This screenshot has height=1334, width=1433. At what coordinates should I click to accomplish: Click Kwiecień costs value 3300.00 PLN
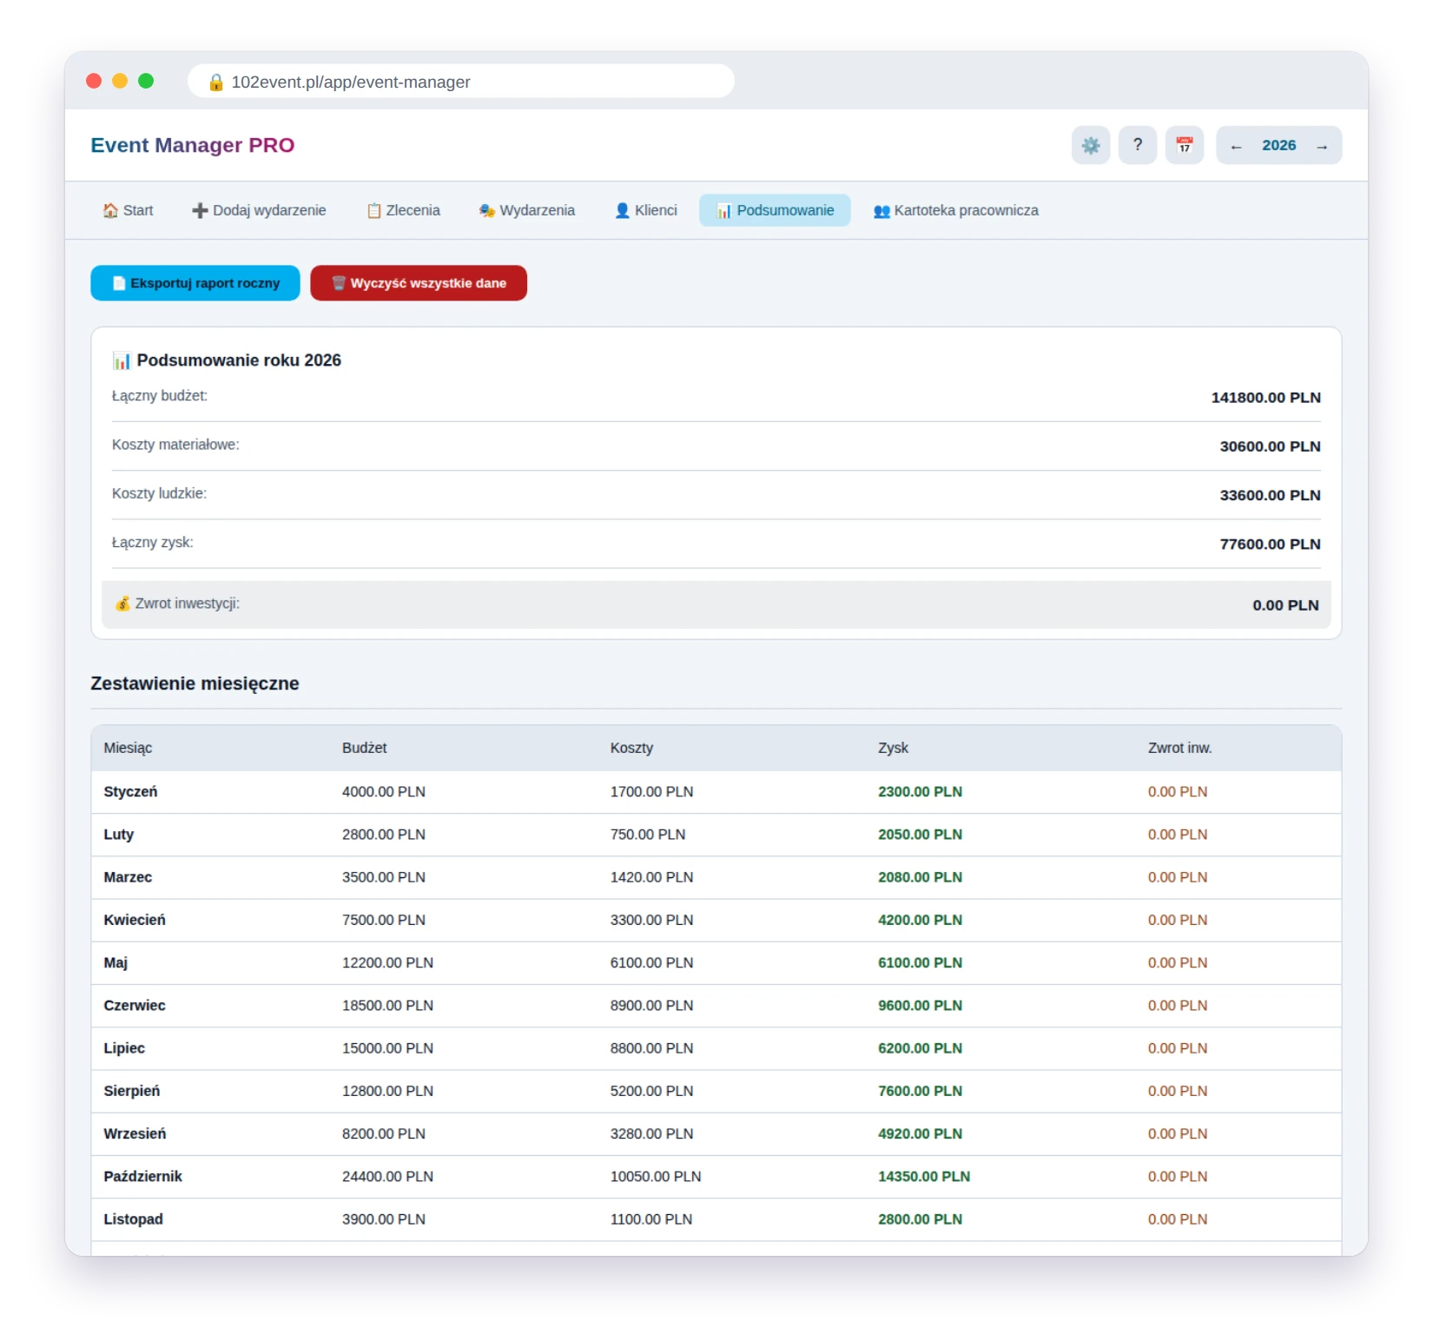[x=651, y=921]
